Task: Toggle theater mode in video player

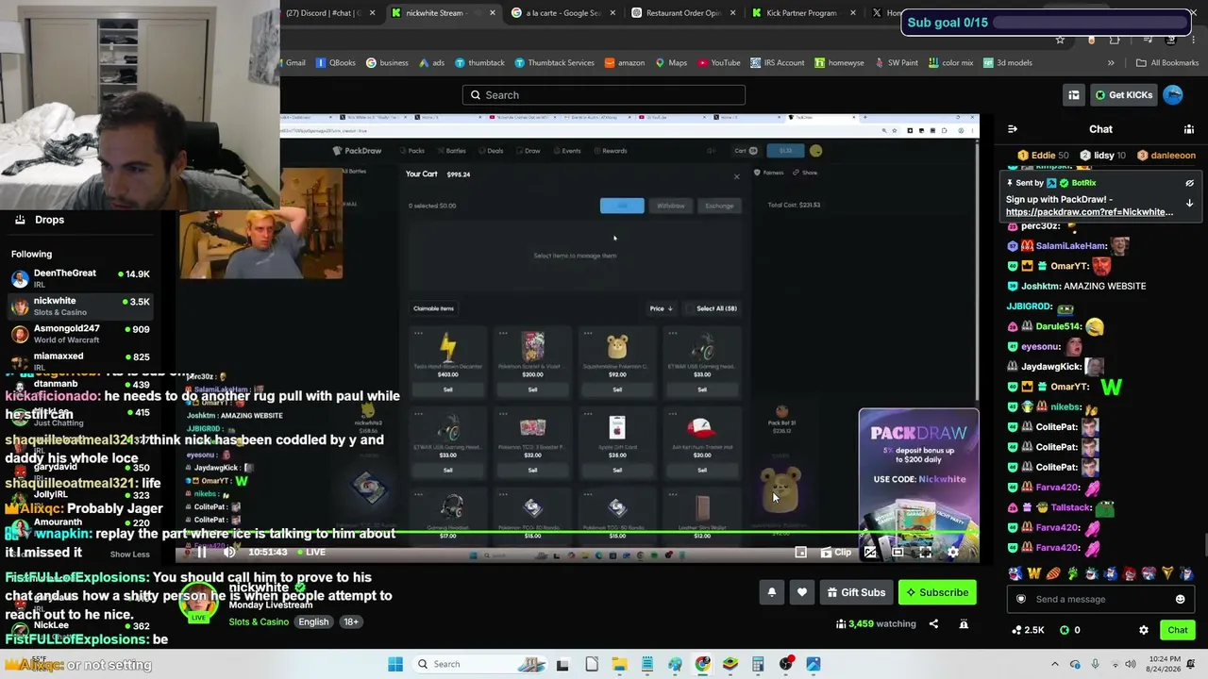Action: pos(898,553)
